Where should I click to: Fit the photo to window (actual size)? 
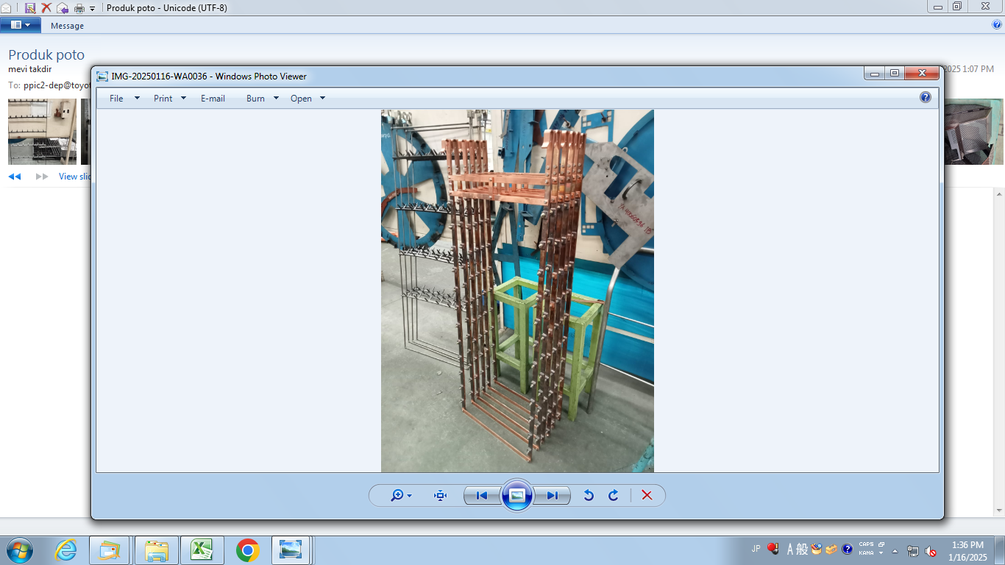tap(440, 496)
